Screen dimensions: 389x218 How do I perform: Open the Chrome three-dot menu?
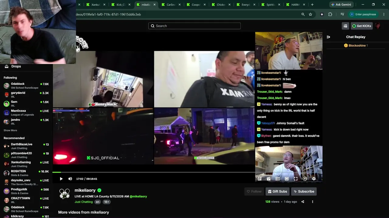click(384, 14)
